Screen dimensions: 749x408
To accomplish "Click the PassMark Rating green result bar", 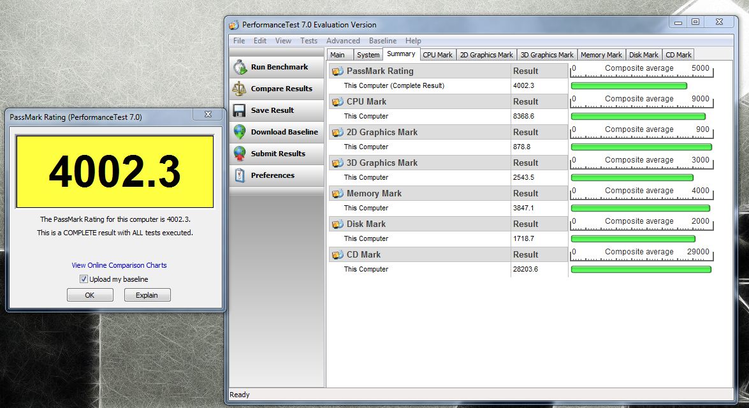I will tap(629, 86).
